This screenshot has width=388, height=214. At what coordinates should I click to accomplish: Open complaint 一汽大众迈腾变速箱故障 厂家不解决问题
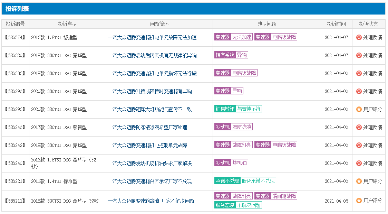(x=151, y=201)
